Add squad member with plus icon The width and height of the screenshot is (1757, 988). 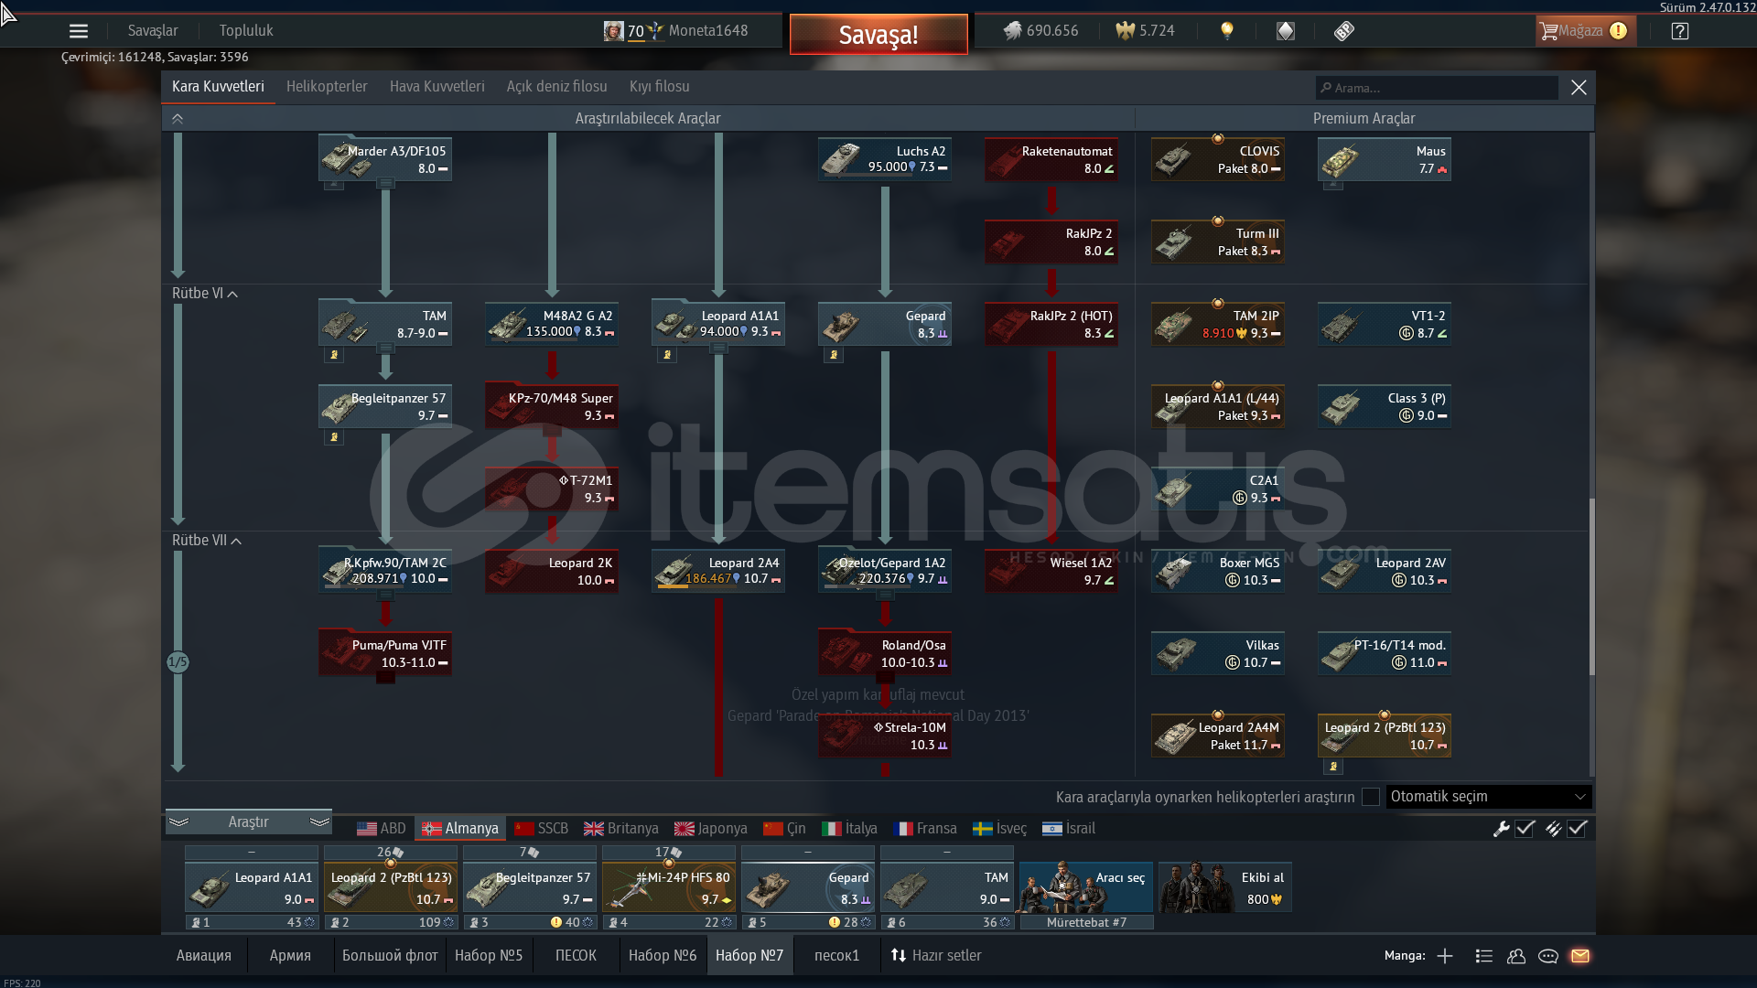[1445, 956]
